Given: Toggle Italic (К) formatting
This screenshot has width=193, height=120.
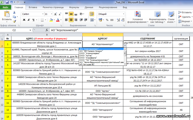Looking at the screenshot, I should [29, 20].
